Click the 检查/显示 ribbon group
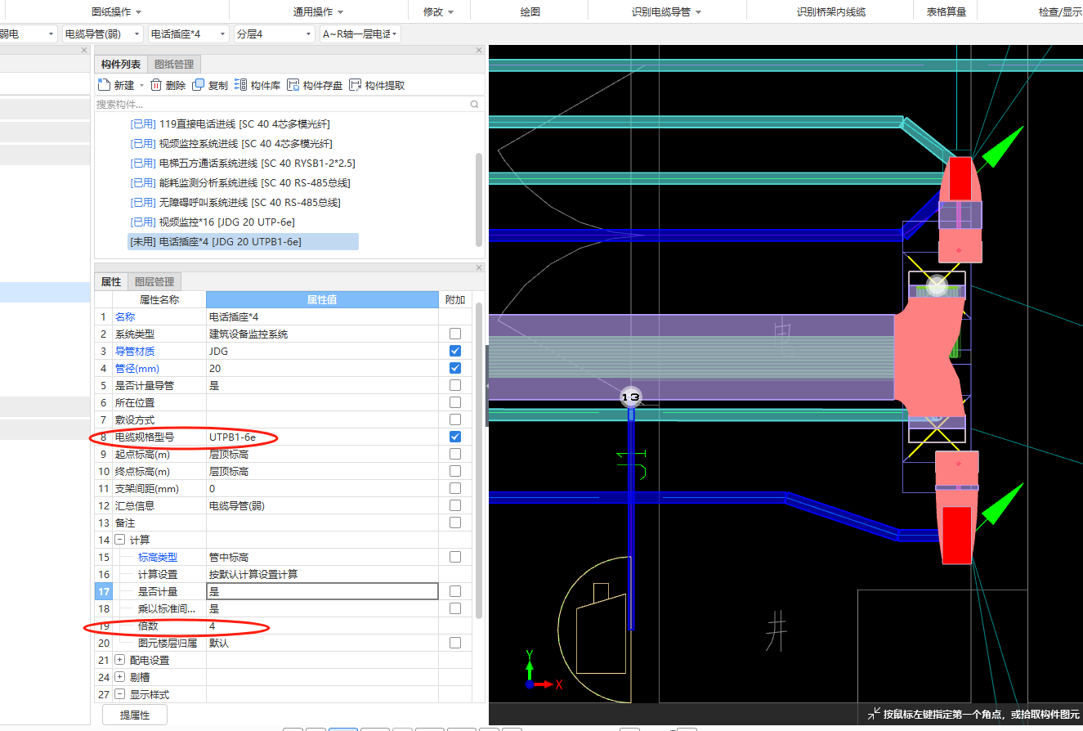The height and width of the screenshot is (731, 1083). tap(1060, 12)
